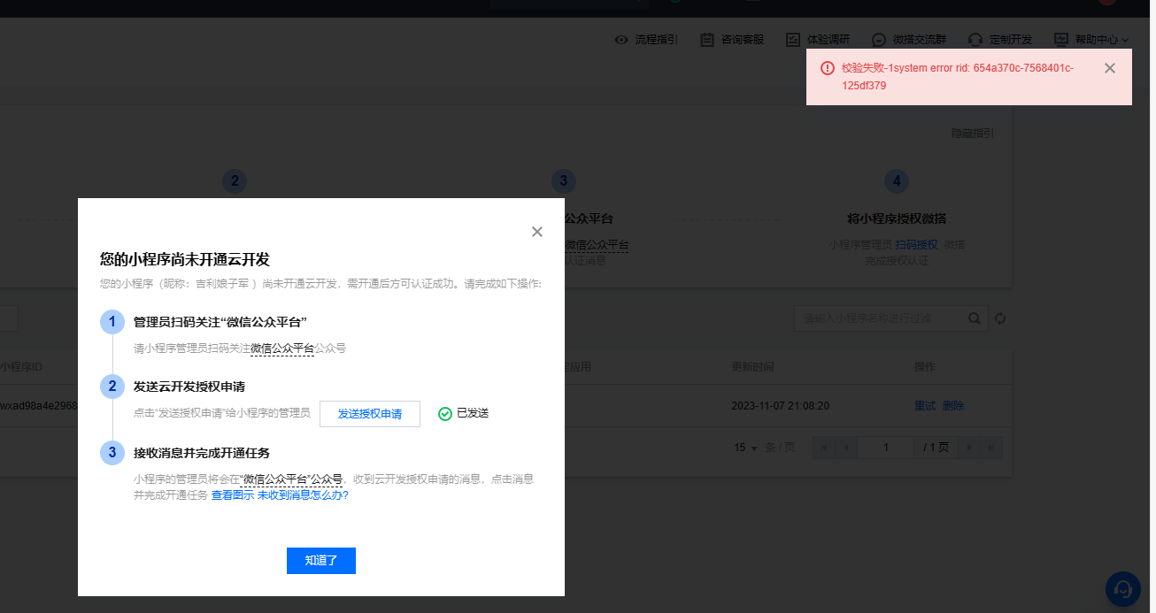Click the first page pagination button
The image size is (1156, 613).
[825, 448]
